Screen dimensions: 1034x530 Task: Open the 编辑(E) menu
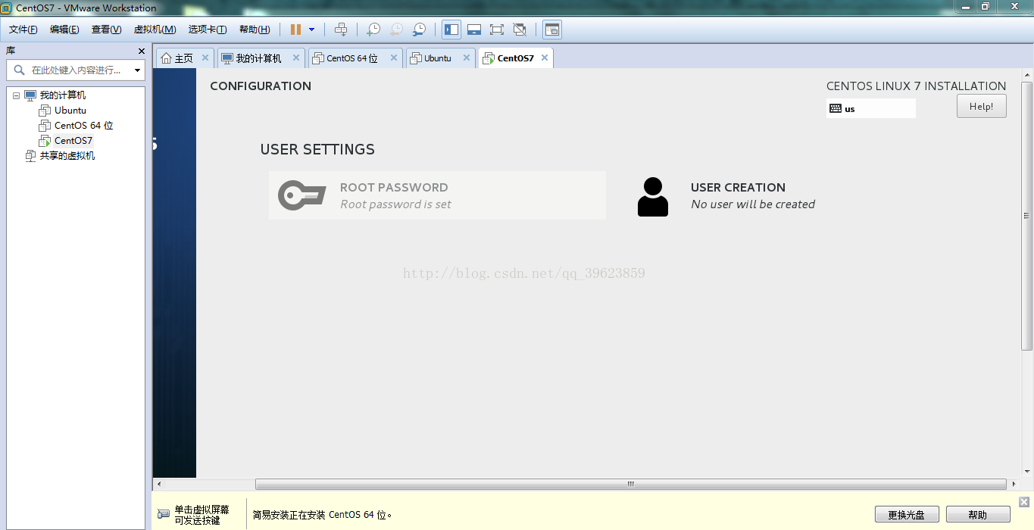(64, 30)
